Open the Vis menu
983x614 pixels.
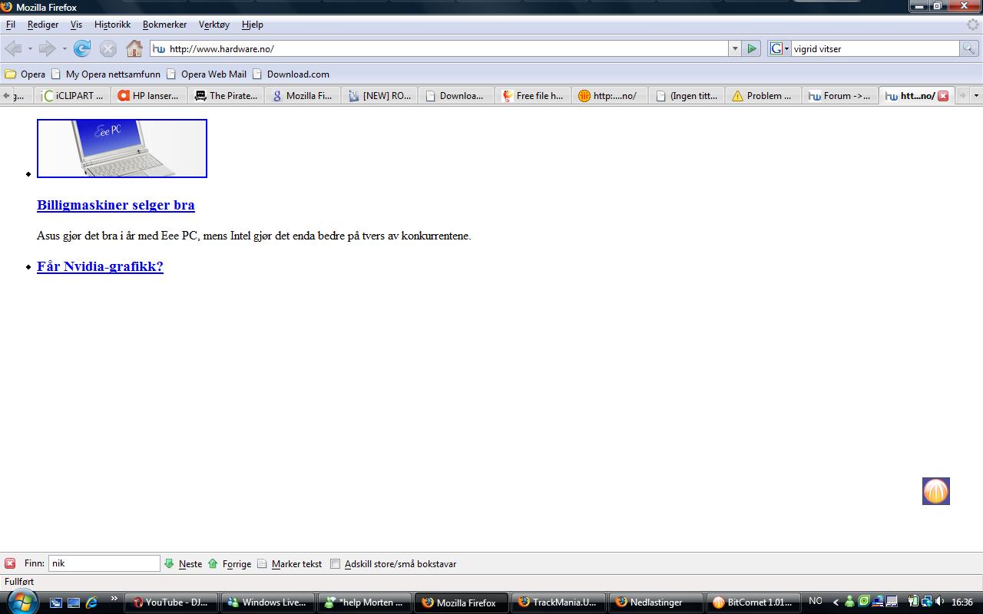[77, 25]
